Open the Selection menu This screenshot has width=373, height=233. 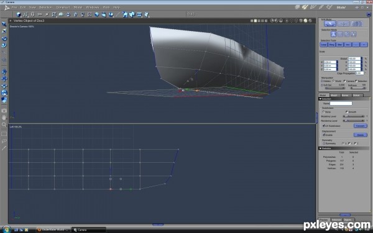[45, 7]
